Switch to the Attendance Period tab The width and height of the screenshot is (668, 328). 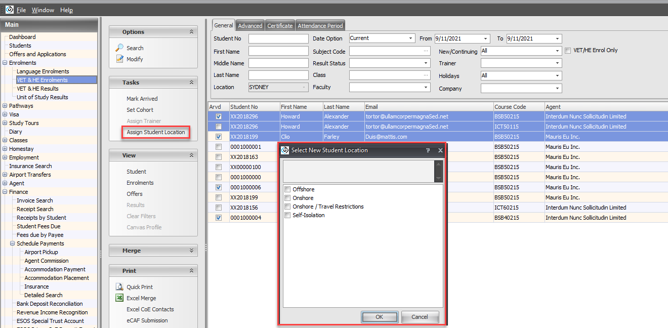[320, 26]
